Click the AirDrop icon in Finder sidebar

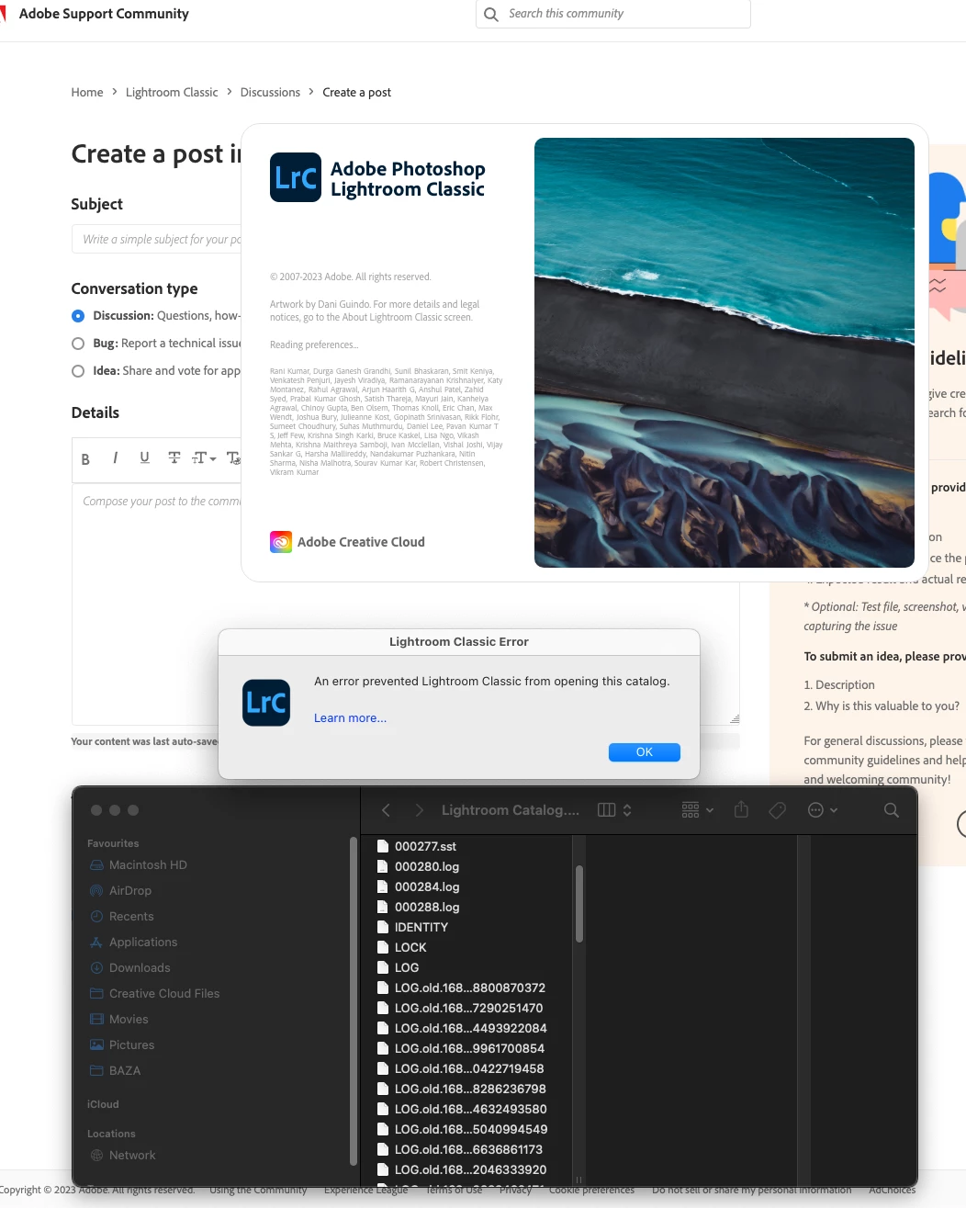(96, 891)
